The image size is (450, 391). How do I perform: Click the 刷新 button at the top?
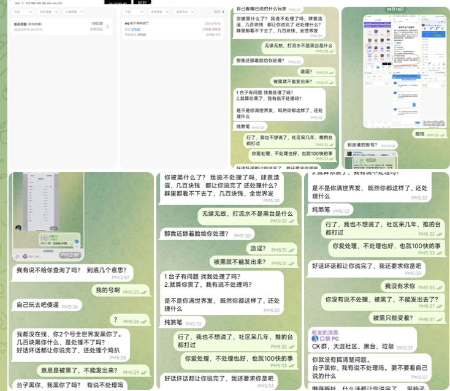point(142,2)
